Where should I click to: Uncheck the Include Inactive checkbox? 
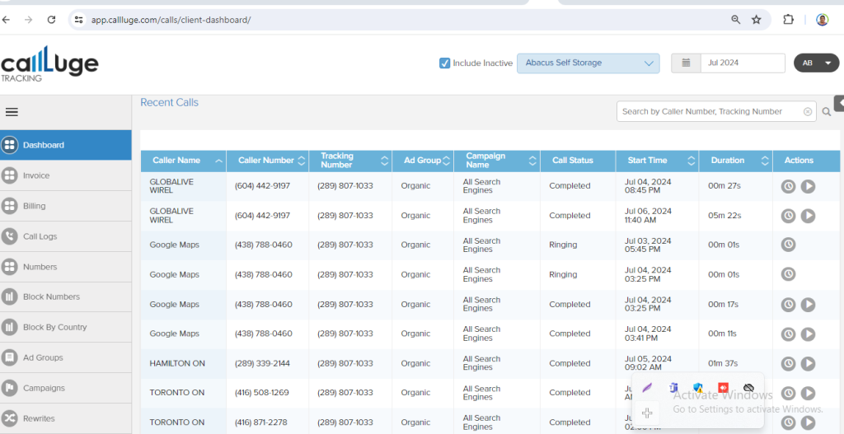click(445, 63)
